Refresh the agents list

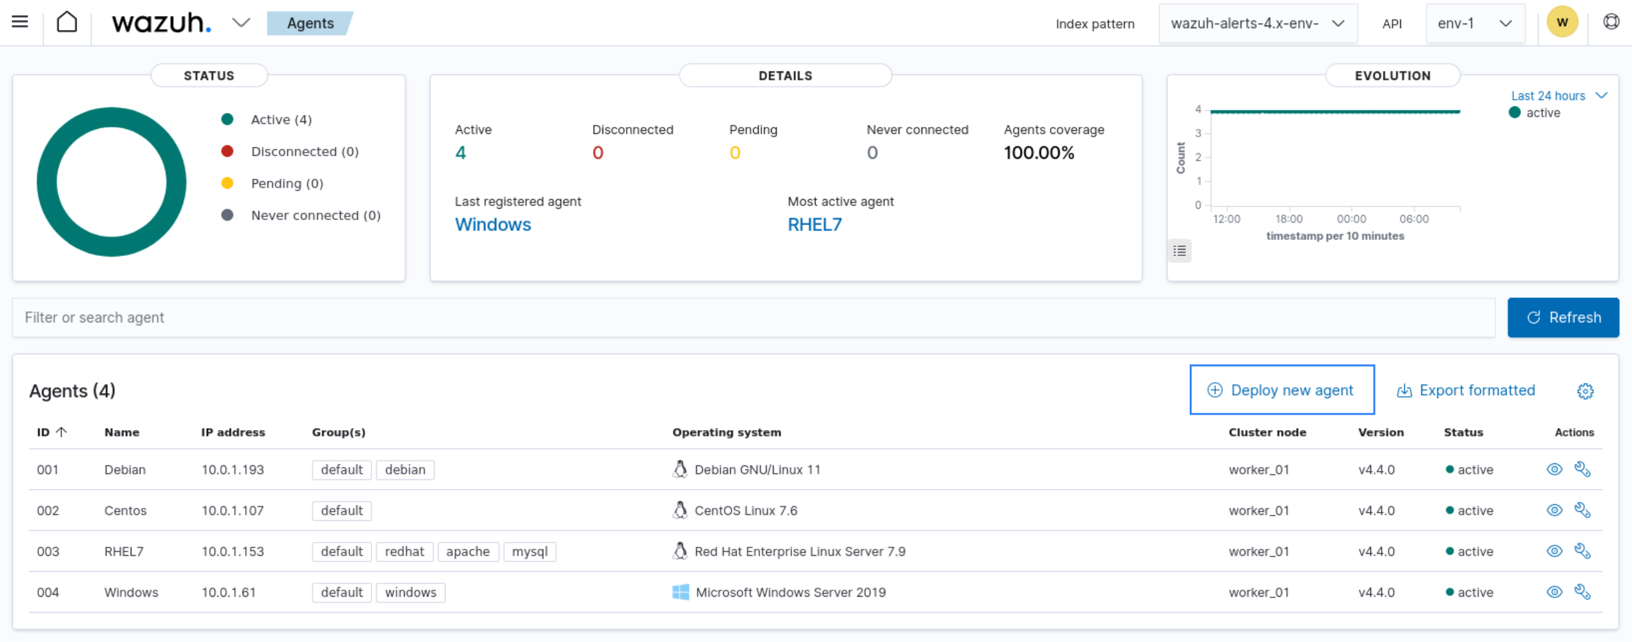point(1563,318)
